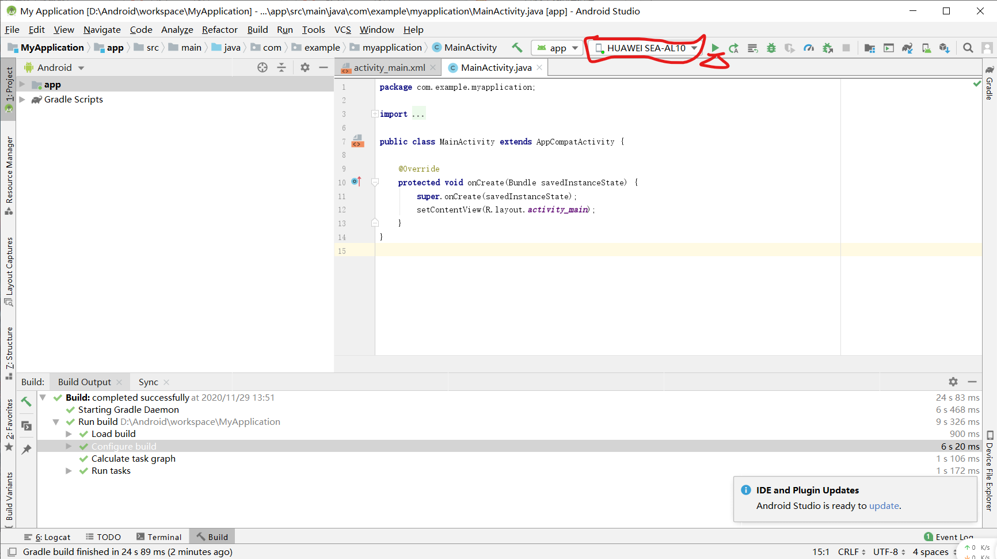
Task: Start debugging with the Debug bug icon
Action: [x=771, y=48]
